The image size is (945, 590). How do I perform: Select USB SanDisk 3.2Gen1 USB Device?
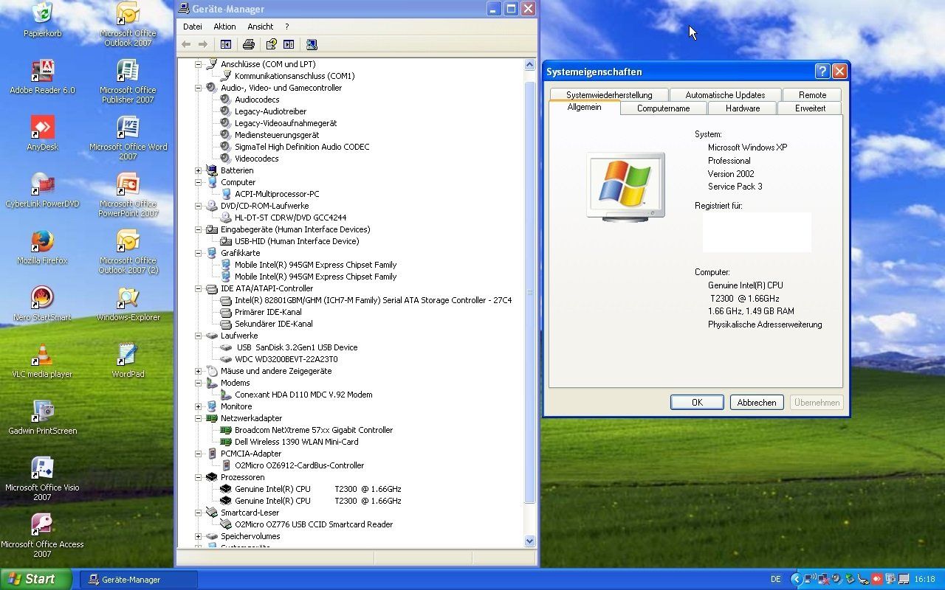[x=297, y=347]
